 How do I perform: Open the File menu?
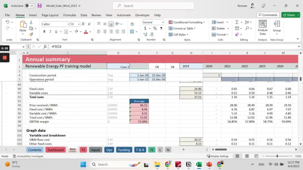point(7,15)
